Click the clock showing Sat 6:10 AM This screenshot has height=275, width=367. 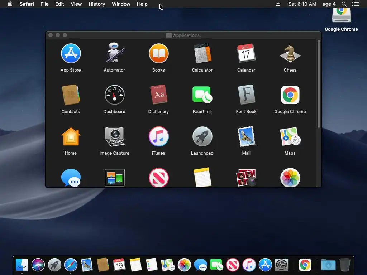pos(302,4)
